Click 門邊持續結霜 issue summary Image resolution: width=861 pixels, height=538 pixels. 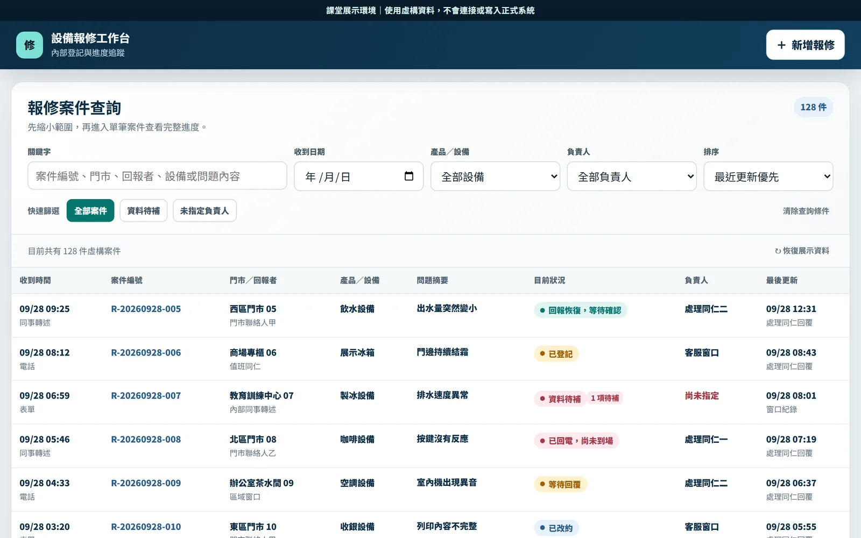tap(442, 352)
